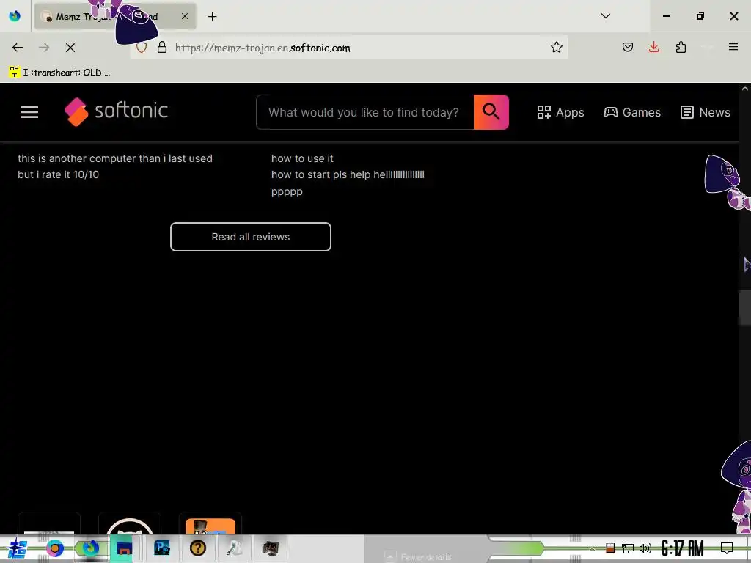Open the Firefox application hamburger menu

733,47
